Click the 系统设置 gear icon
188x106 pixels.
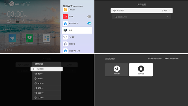[65, 44]
